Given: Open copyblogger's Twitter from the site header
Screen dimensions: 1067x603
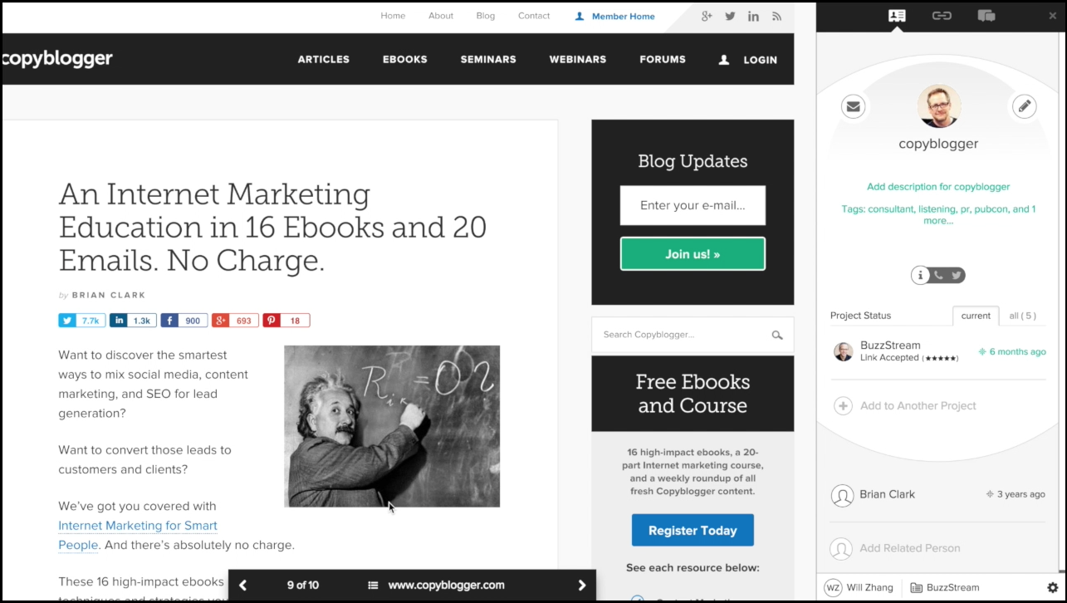Looking at the screenshot, I should (730, 16).
